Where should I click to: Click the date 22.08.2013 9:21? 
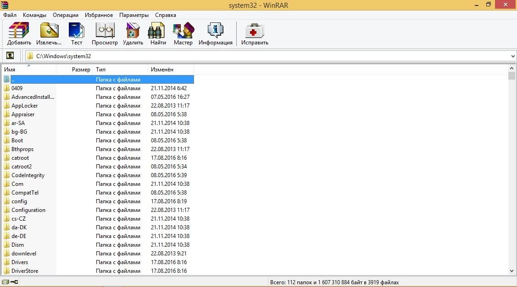click(168, 254)
